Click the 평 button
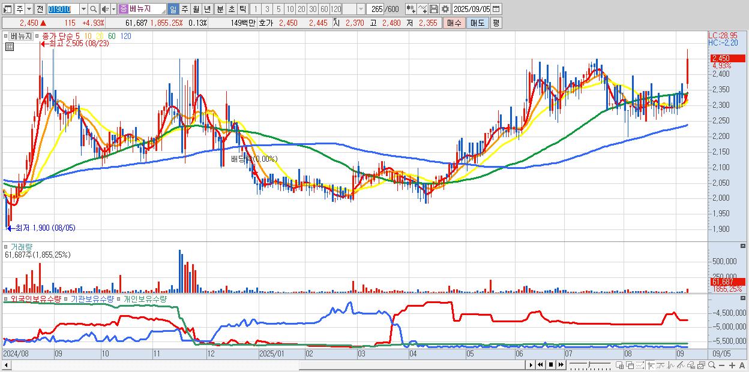 496,23
